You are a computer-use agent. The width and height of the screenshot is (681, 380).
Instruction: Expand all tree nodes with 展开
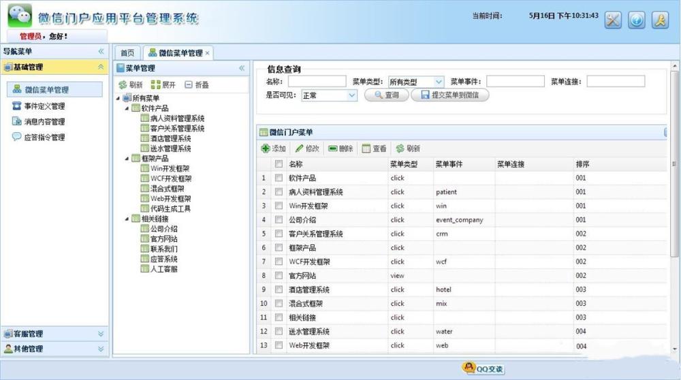(x=163, y=84)
